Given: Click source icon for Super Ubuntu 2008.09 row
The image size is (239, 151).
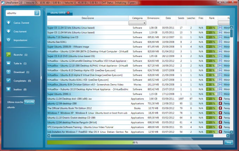Looking at the screenshot, I should [x=220, y=47].
